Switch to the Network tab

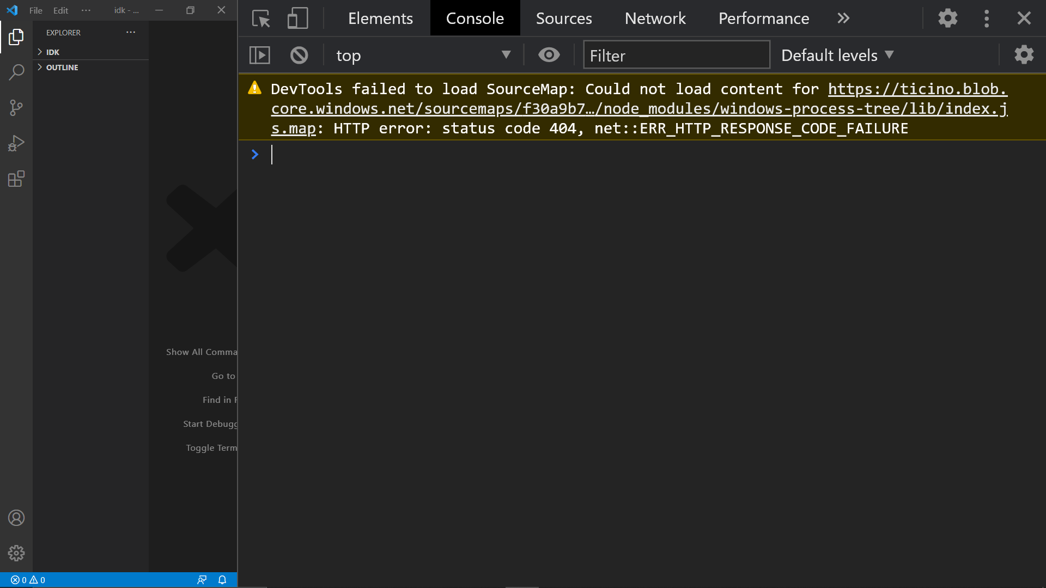pyautogui.click(x=655, y=19)
